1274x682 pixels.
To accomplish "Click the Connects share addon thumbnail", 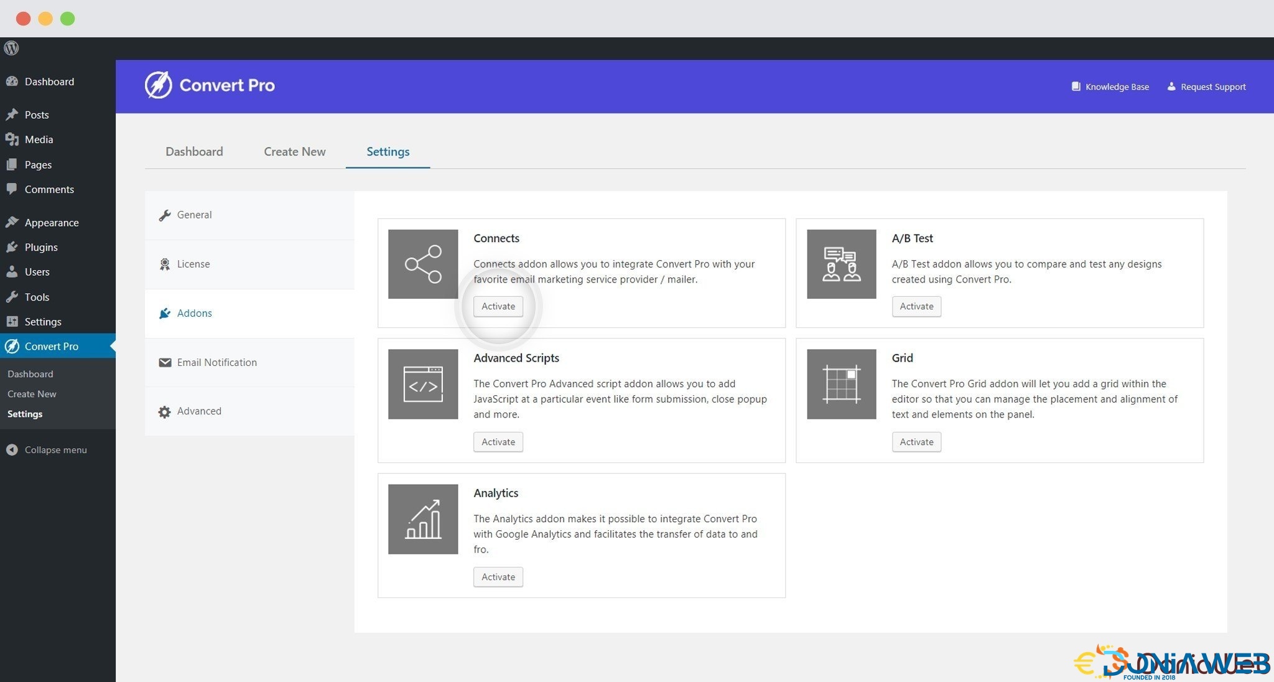I will pyautogui.click(x=423, y=264).
